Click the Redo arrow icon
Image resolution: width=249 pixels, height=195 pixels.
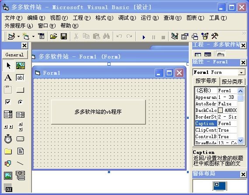pyautogui.click(x=129, y=36)
